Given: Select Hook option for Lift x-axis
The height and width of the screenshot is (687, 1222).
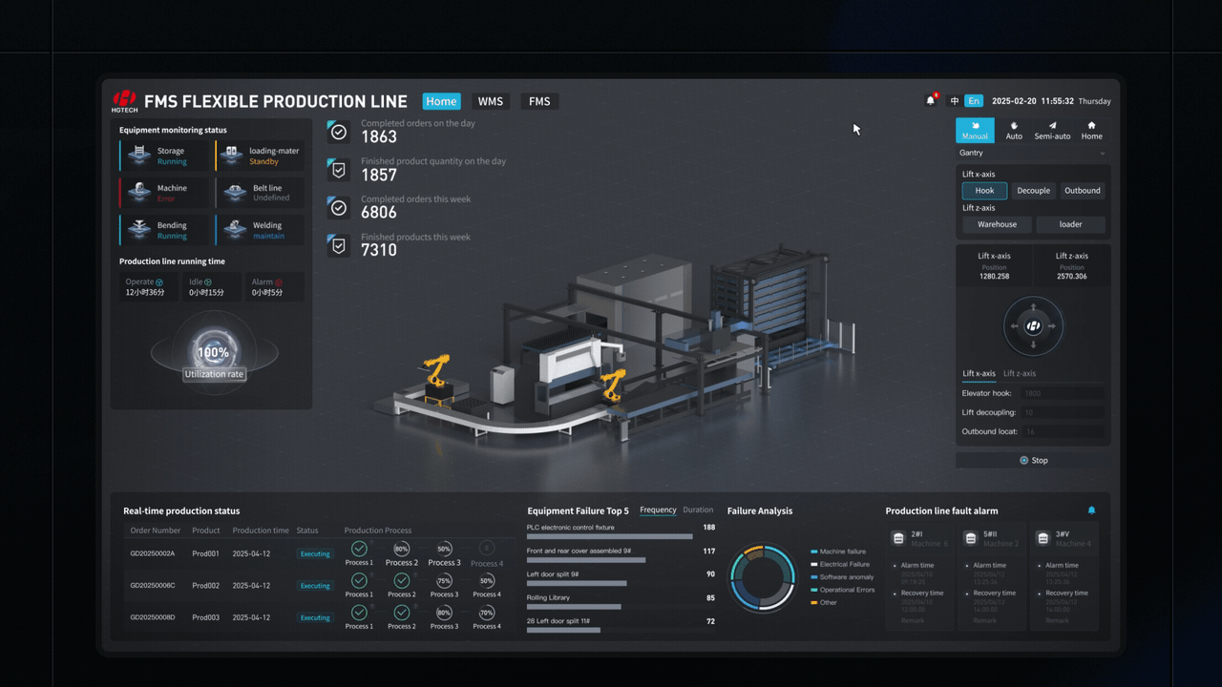Looking at the screenshot, I should pos(984,191).
